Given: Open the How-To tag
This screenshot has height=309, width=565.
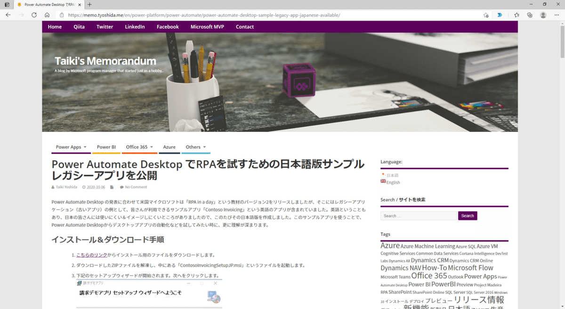Looking at the screenshot, I should [434, 268].
